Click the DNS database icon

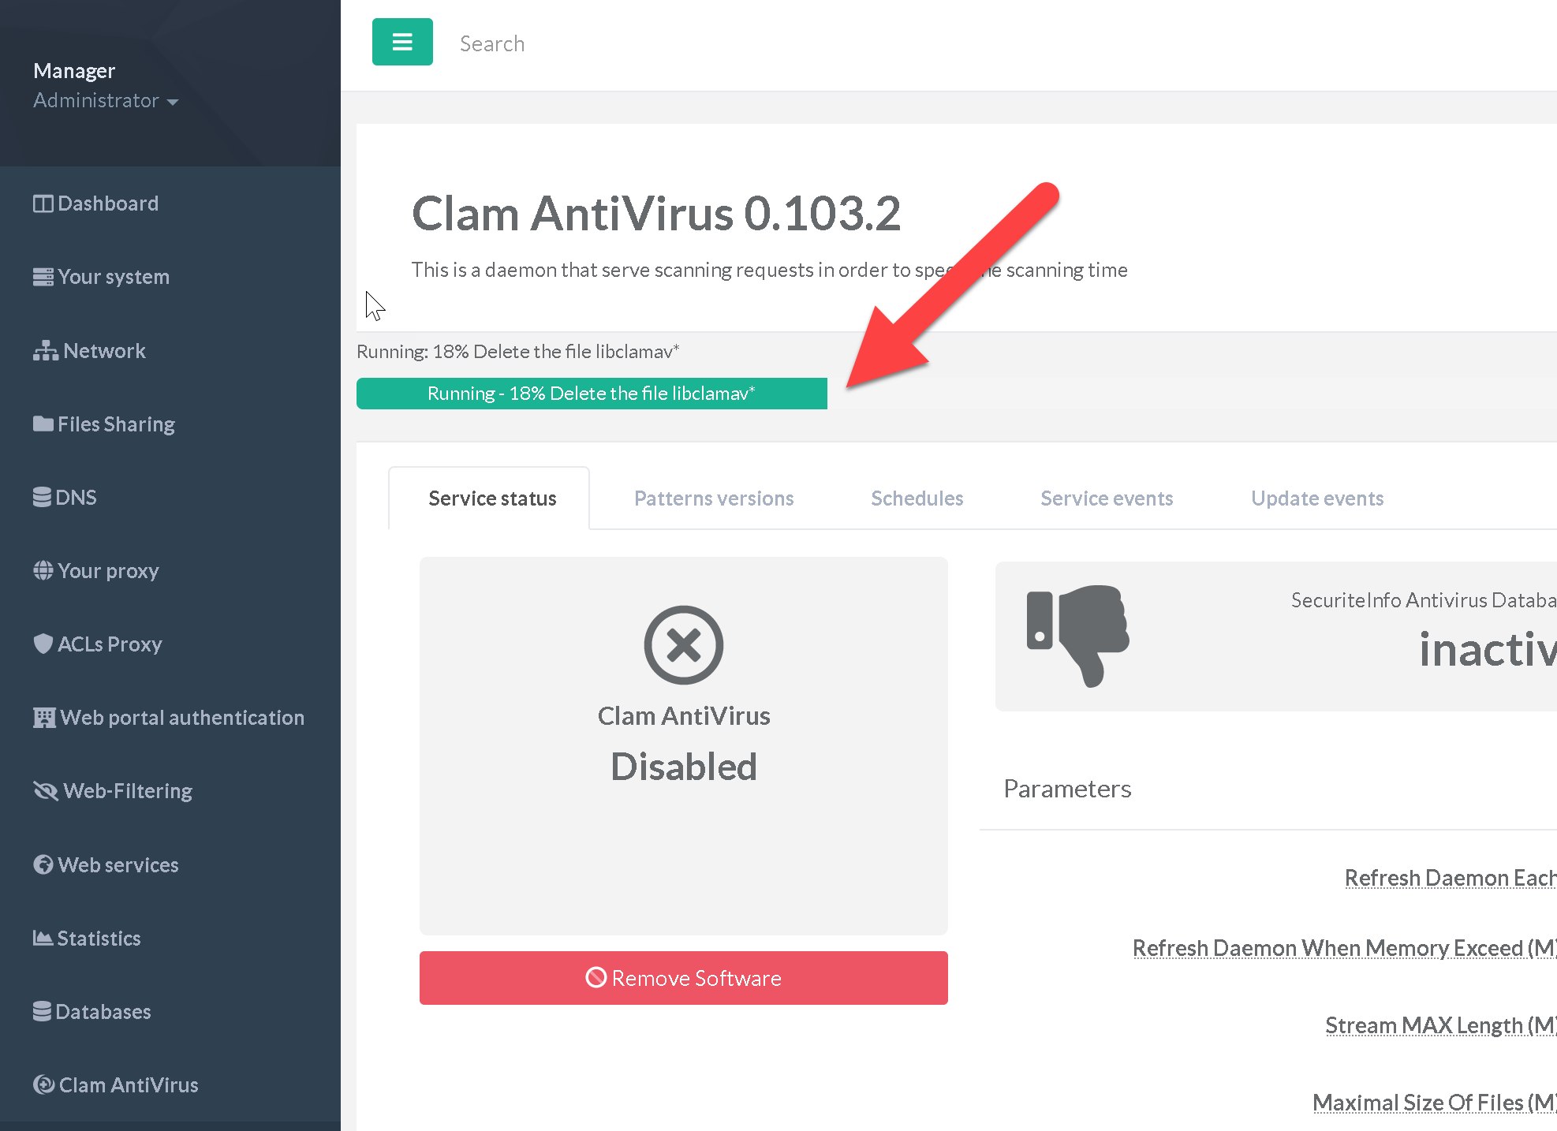point(42,498)
